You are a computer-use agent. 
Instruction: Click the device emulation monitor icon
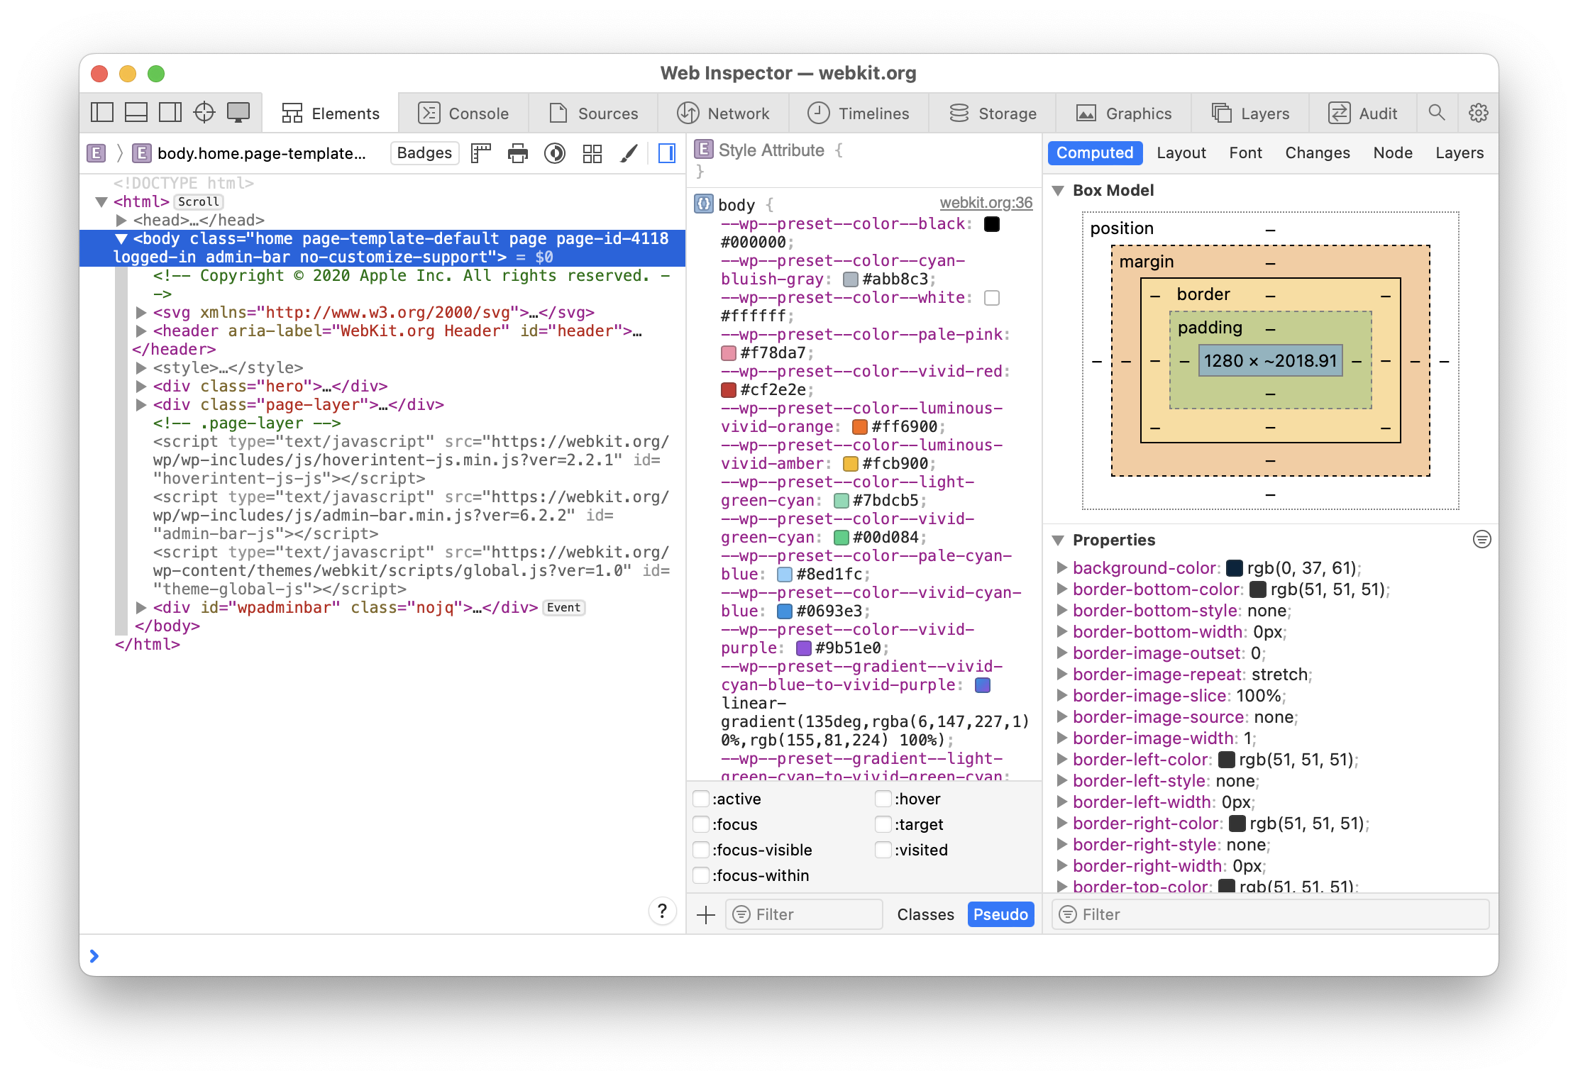238,113
